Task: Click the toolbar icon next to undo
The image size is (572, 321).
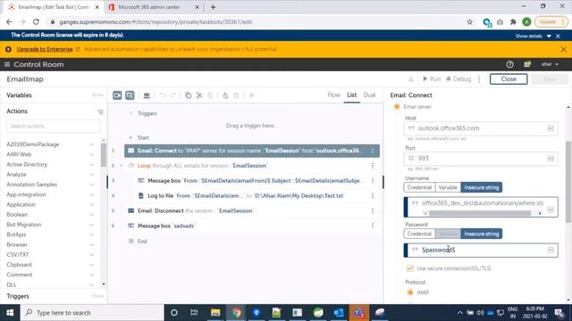Action: [147, 95]
